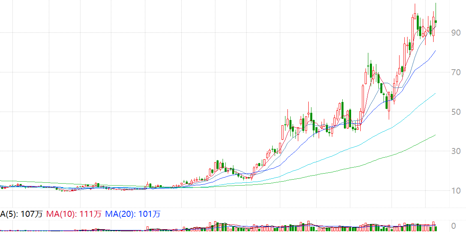Viewport: 466px width, 232px height.
Task: Click the 10 price axis label
Action: click(x=456, y=191)
